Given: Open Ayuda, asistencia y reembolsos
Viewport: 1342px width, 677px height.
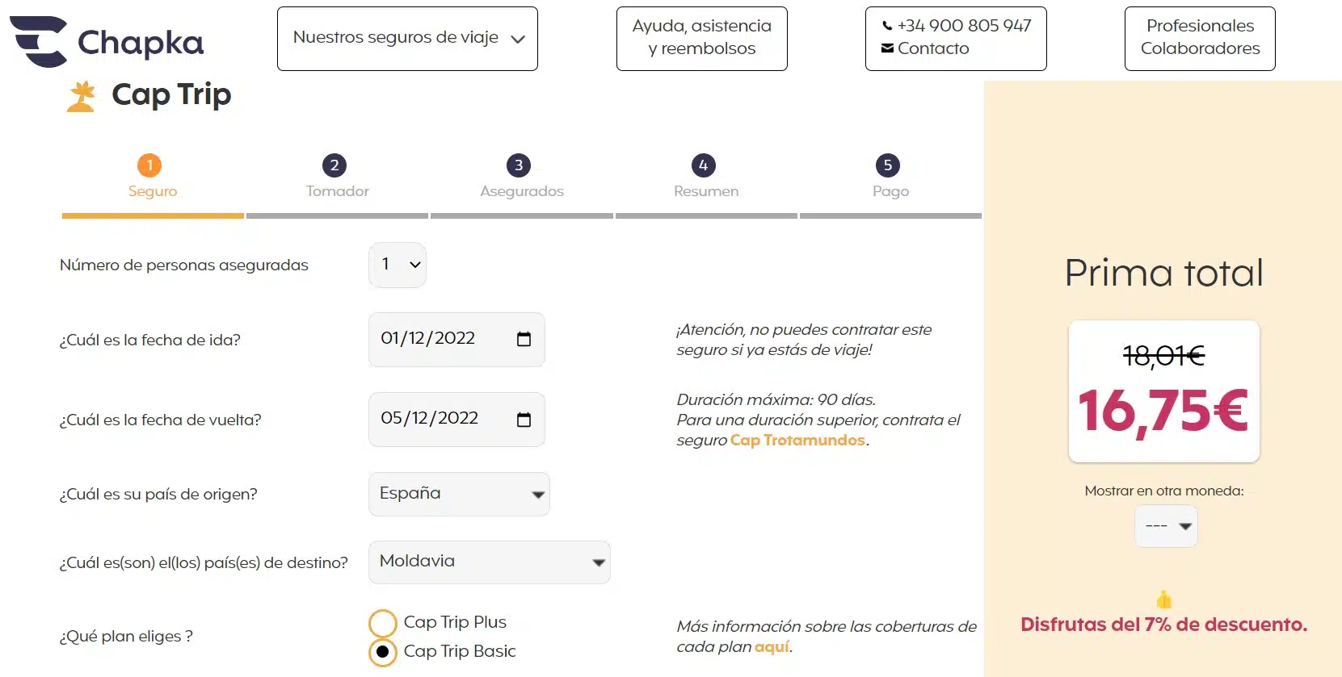Looking at the screenshot, I should (702, 39).
